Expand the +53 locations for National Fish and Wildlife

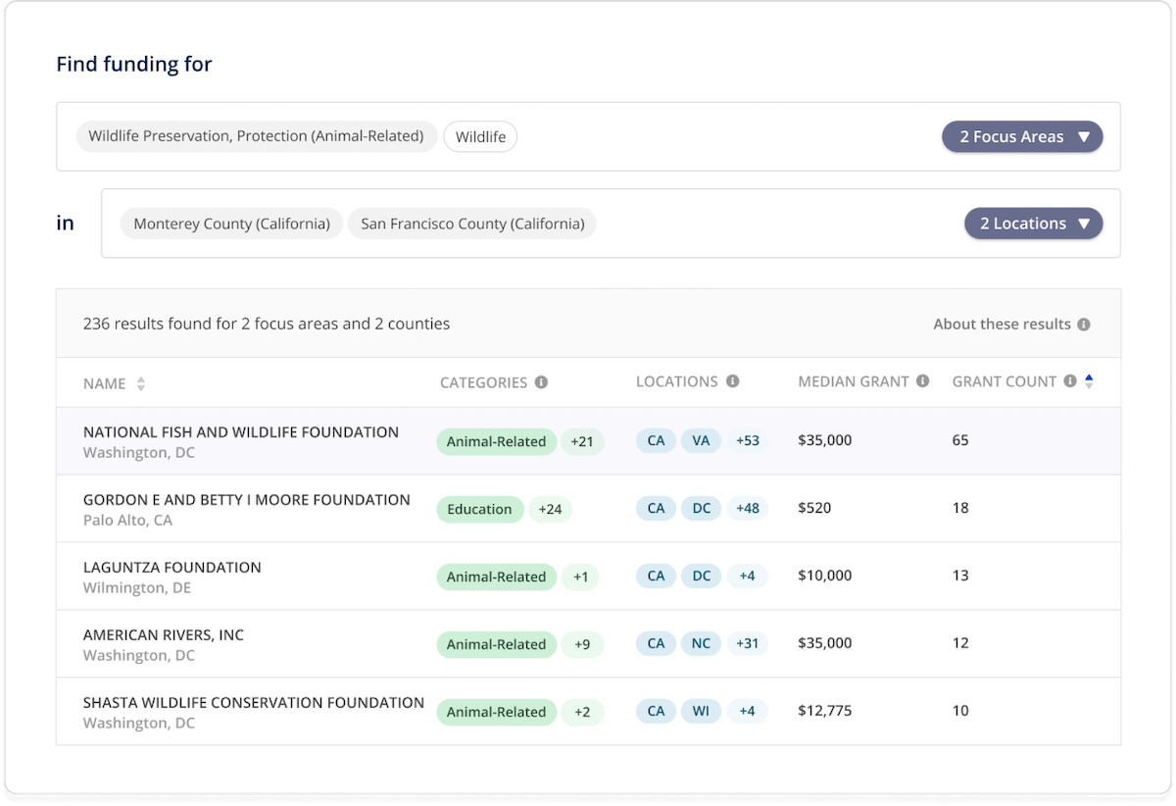coord(748,440)
